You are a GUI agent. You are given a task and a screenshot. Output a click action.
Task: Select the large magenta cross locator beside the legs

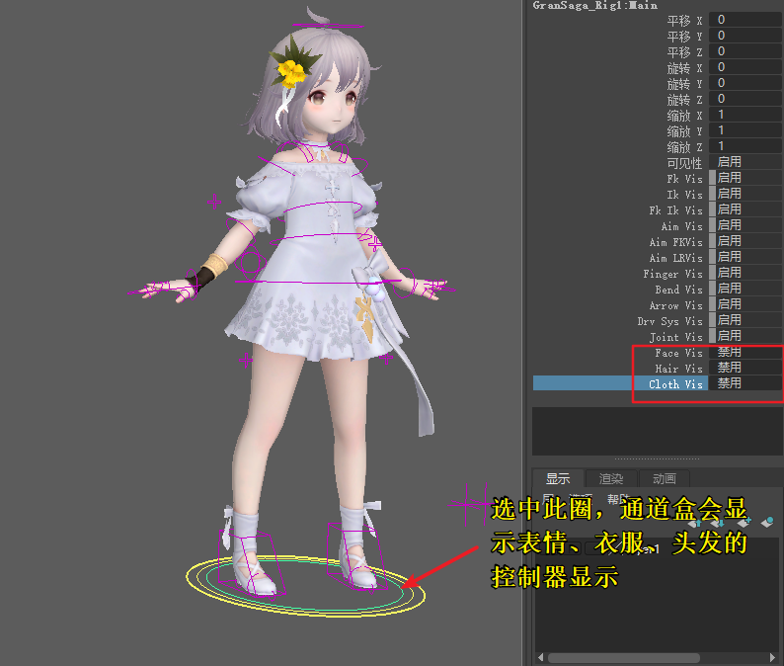[466, 504]
